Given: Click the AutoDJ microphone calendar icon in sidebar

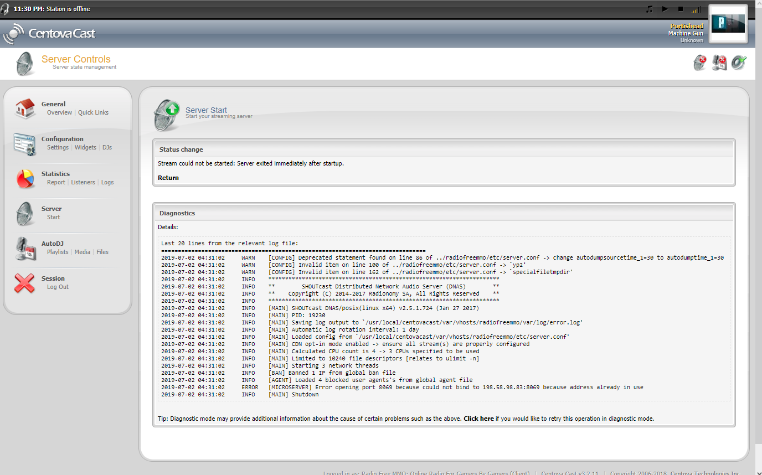Looking at the screenshot, I should (25, 248).
